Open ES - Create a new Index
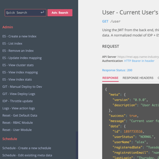This screenshot has width=159, height=159. point(19,36)
